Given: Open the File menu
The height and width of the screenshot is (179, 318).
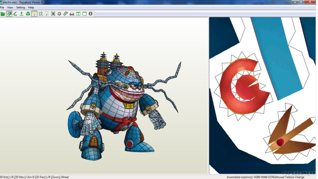Looking at the screenshot, I should coord(2,8).
